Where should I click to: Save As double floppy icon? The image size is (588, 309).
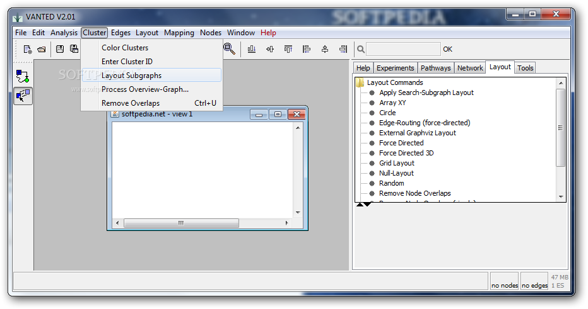(74, 48)
